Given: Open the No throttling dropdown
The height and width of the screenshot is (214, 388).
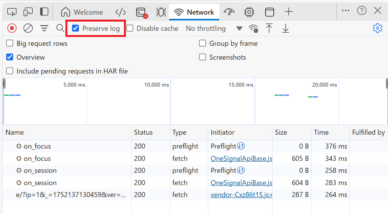Looking at the screenshot, I should point(206,28).
